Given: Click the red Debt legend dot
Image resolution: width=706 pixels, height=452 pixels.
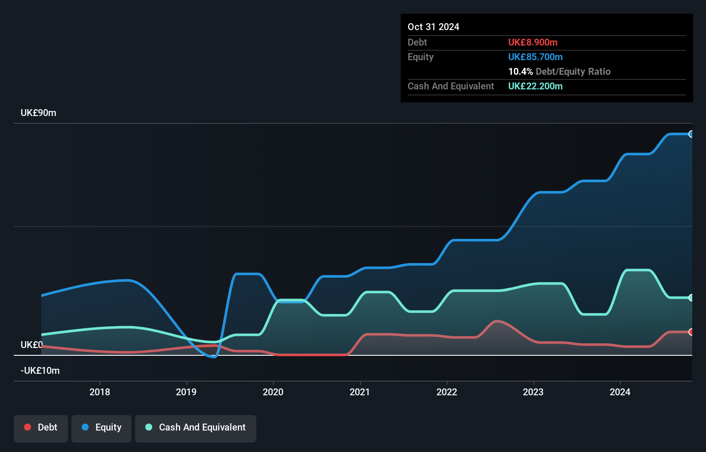Looking at the screenshot, I should pos(28,427).
